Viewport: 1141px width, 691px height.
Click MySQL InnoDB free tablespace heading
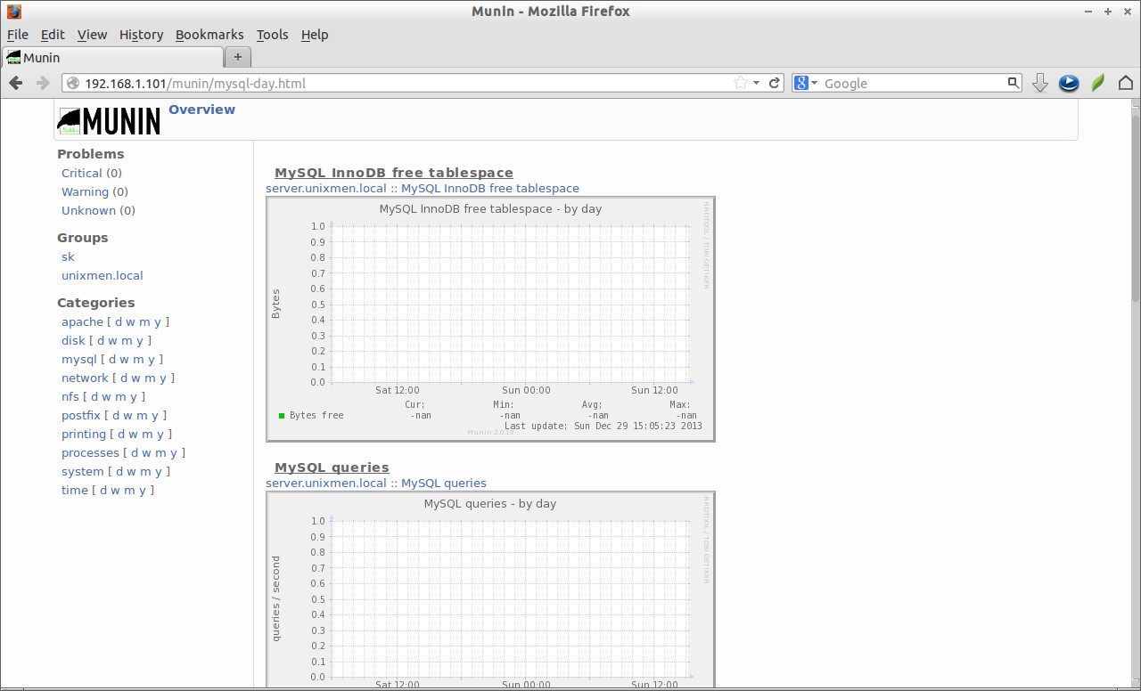pyautogui.click(x=394, y=173)
